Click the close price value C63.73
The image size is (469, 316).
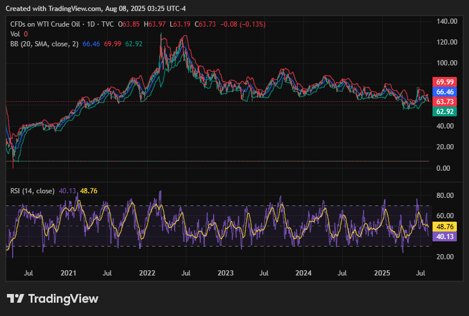pyautogui.click(x=205, y=24)
